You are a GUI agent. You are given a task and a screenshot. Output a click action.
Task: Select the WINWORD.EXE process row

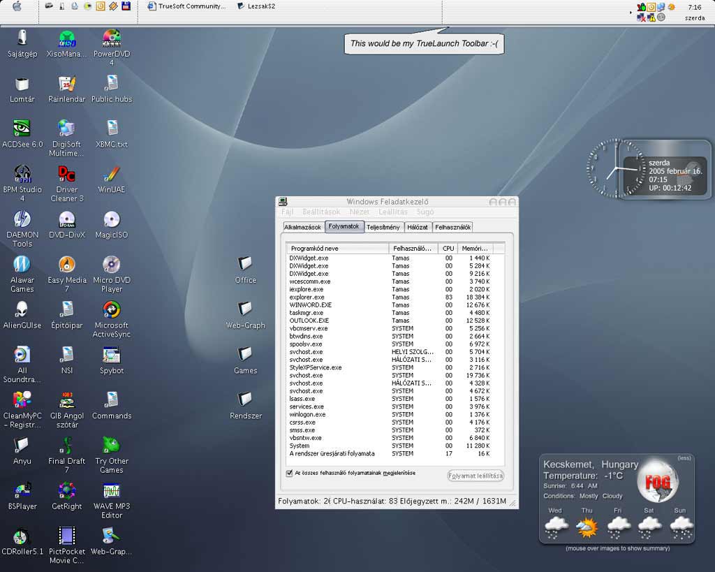point(311,305)
